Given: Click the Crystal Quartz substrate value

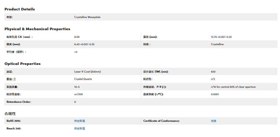Looking at the screenshot, I should click(x=83, y=79).
